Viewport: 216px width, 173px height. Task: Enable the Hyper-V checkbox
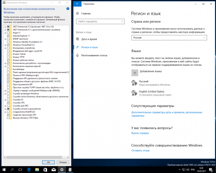(8, 33)
